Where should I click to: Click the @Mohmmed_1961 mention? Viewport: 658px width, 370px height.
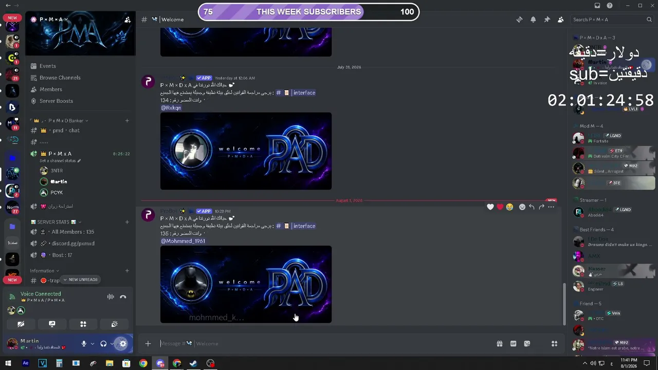[183, 241]
